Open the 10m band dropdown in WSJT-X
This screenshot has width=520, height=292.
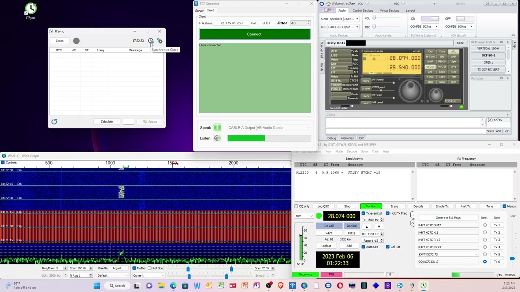[304, 216]
